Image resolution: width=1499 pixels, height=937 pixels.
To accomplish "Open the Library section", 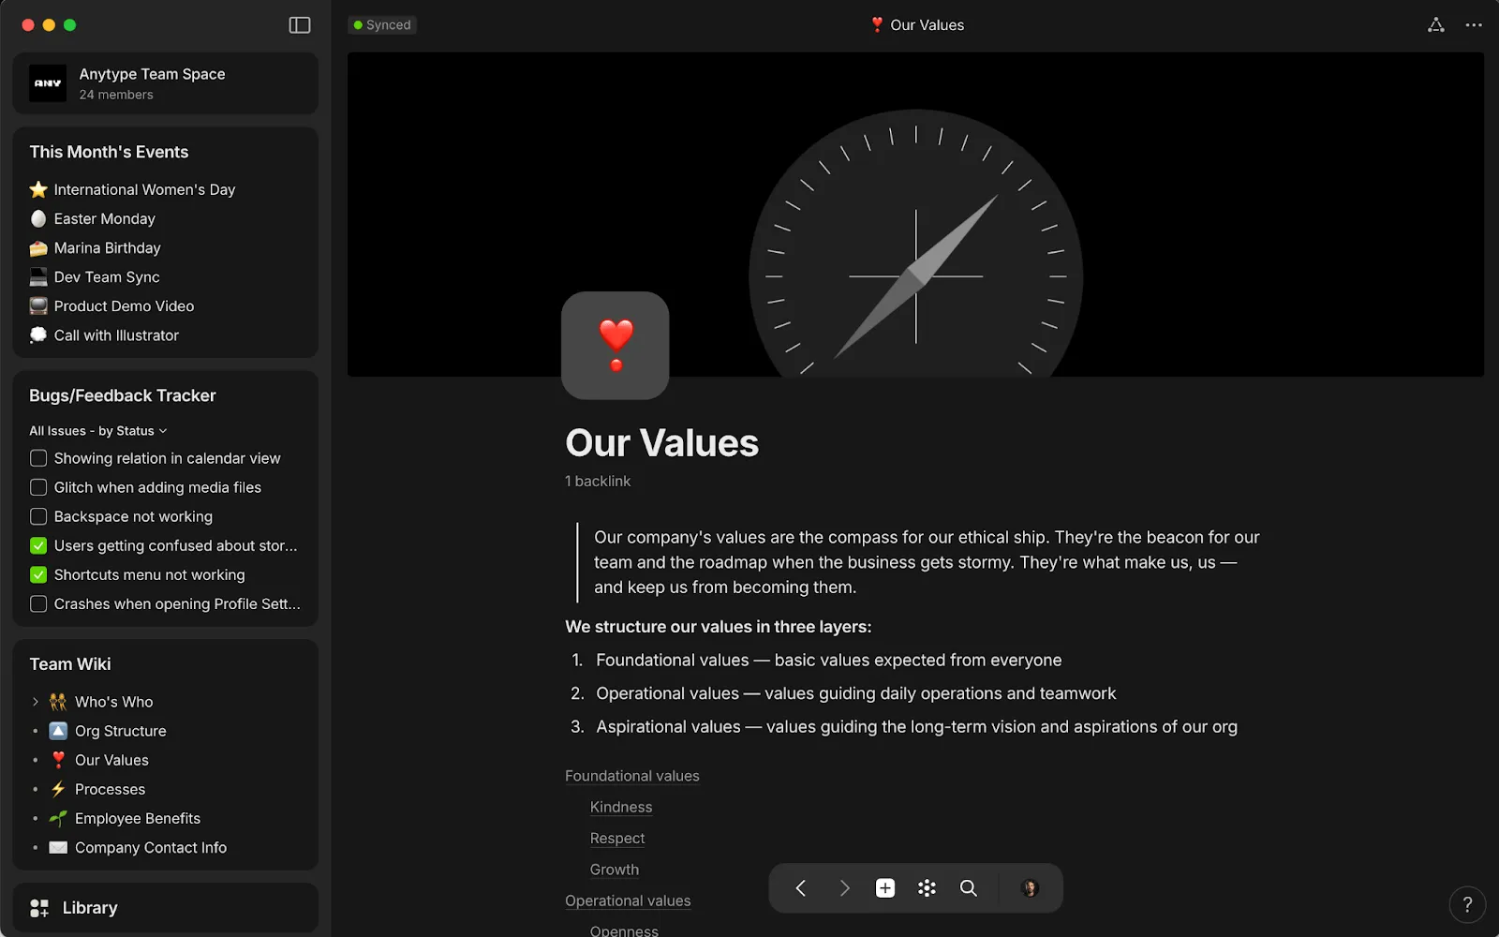I will [166, 908].
